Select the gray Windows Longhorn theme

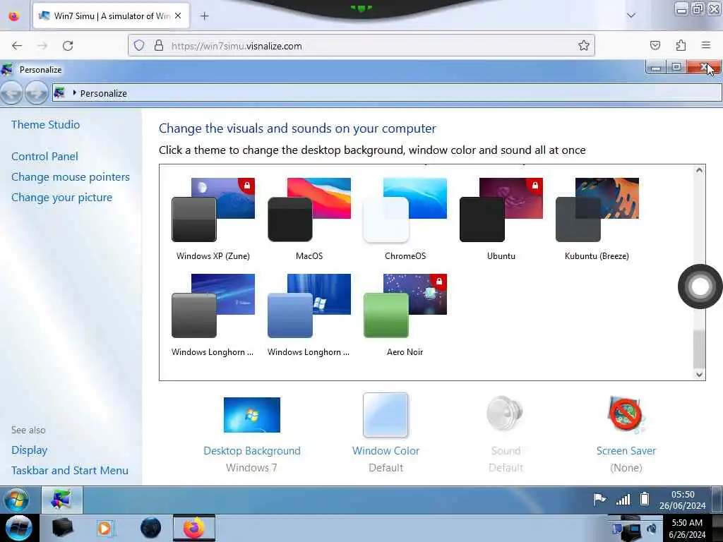(x=213, y=315)
